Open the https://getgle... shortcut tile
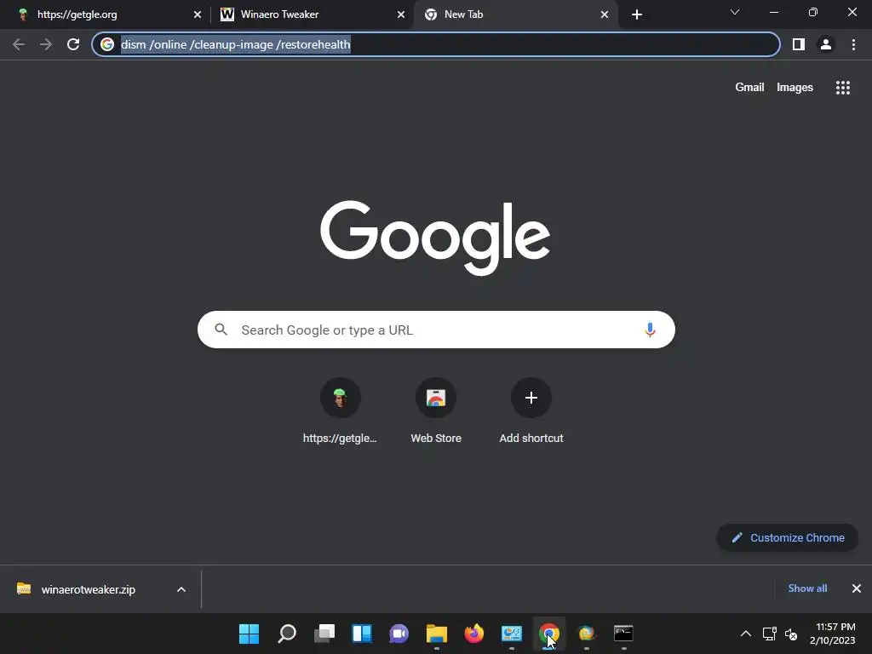This screenshot has height=654, width=872. 340,411
